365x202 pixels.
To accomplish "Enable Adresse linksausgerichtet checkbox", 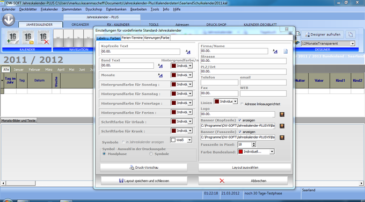I will click(x=242, y=104).
